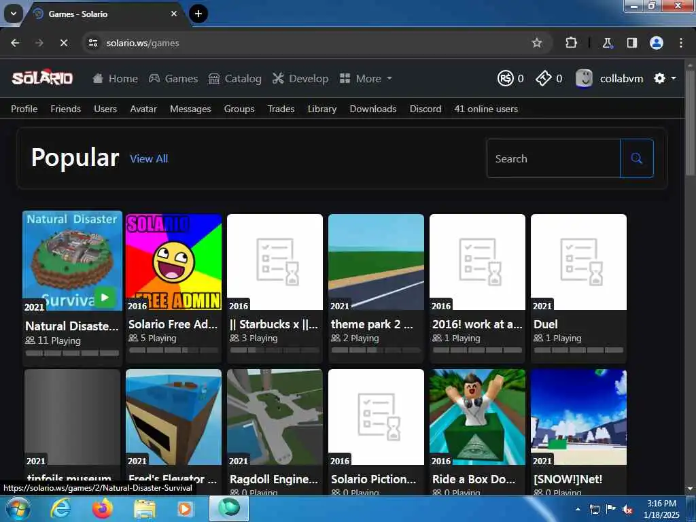Open the tinfoils museum thumbnail
Viewport: 696px width, 522px height.
72,417
